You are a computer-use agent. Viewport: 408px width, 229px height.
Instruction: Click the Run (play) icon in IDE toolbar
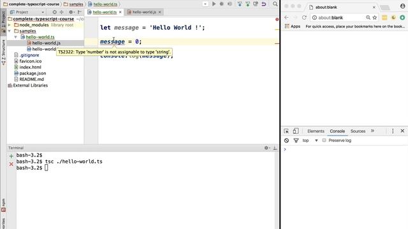[214, 4]
